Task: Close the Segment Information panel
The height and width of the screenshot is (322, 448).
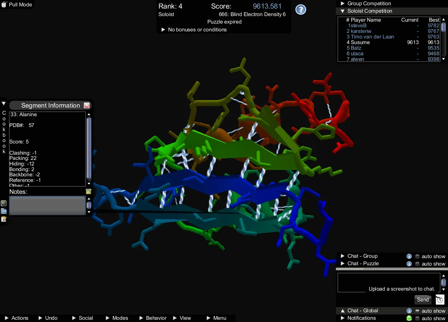Action: pyautogui.click(x=87, y=105)
